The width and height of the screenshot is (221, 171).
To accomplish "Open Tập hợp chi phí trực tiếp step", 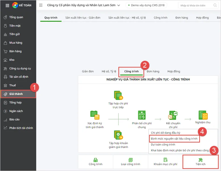I will click(x=118, y=95).
